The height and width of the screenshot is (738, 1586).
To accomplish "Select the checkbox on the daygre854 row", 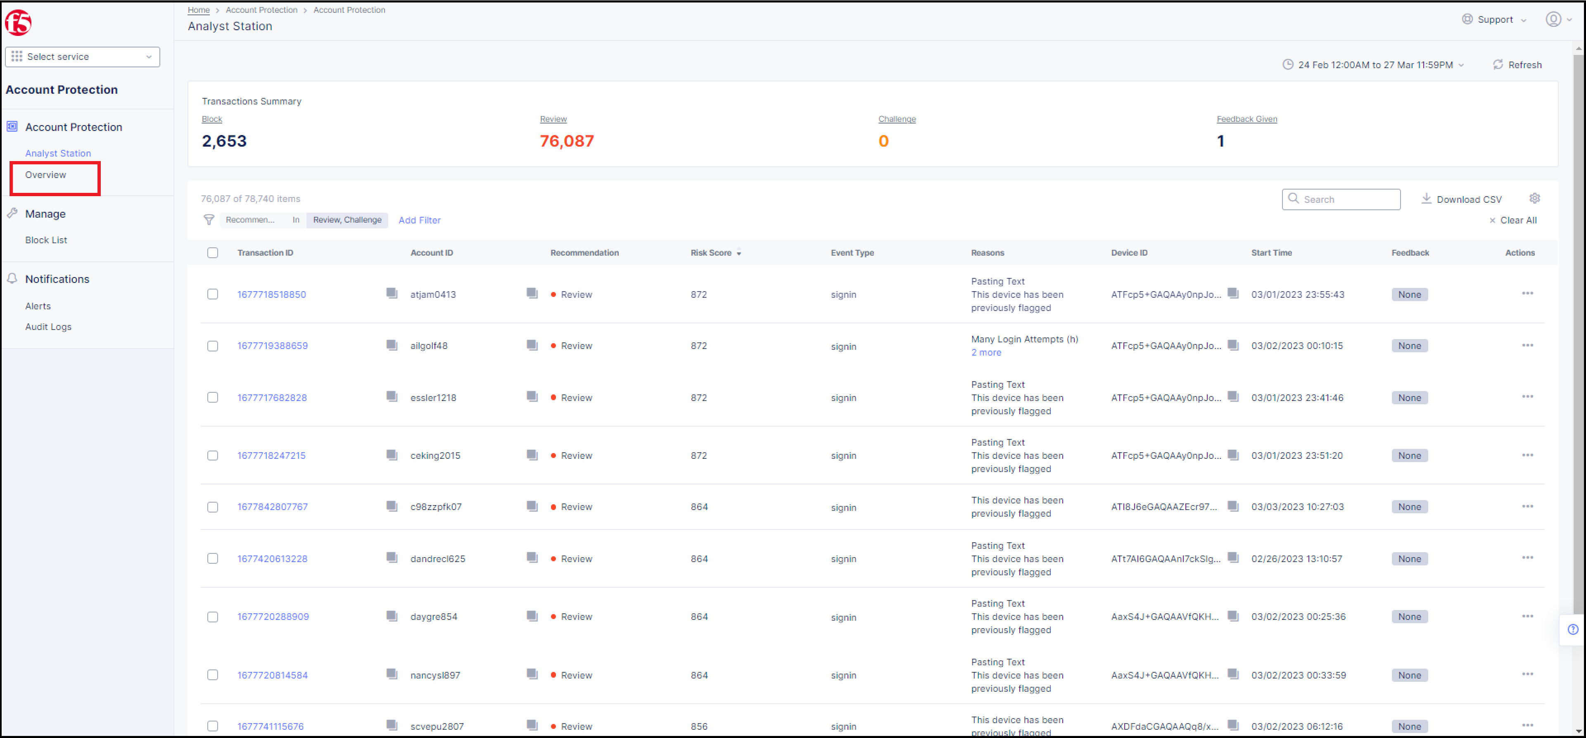I will pyautogui.click(x=212, y=617).
